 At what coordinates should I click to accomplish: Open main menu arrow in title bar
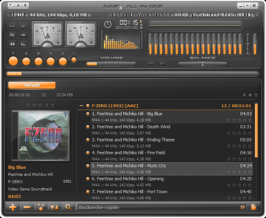coord(11,5)
